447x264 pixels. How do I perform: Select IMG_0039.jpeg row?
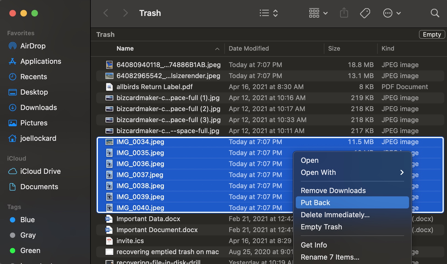195,197
